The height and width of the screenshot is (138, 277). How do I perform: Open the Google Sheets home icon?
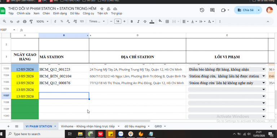tap(3, 10)
